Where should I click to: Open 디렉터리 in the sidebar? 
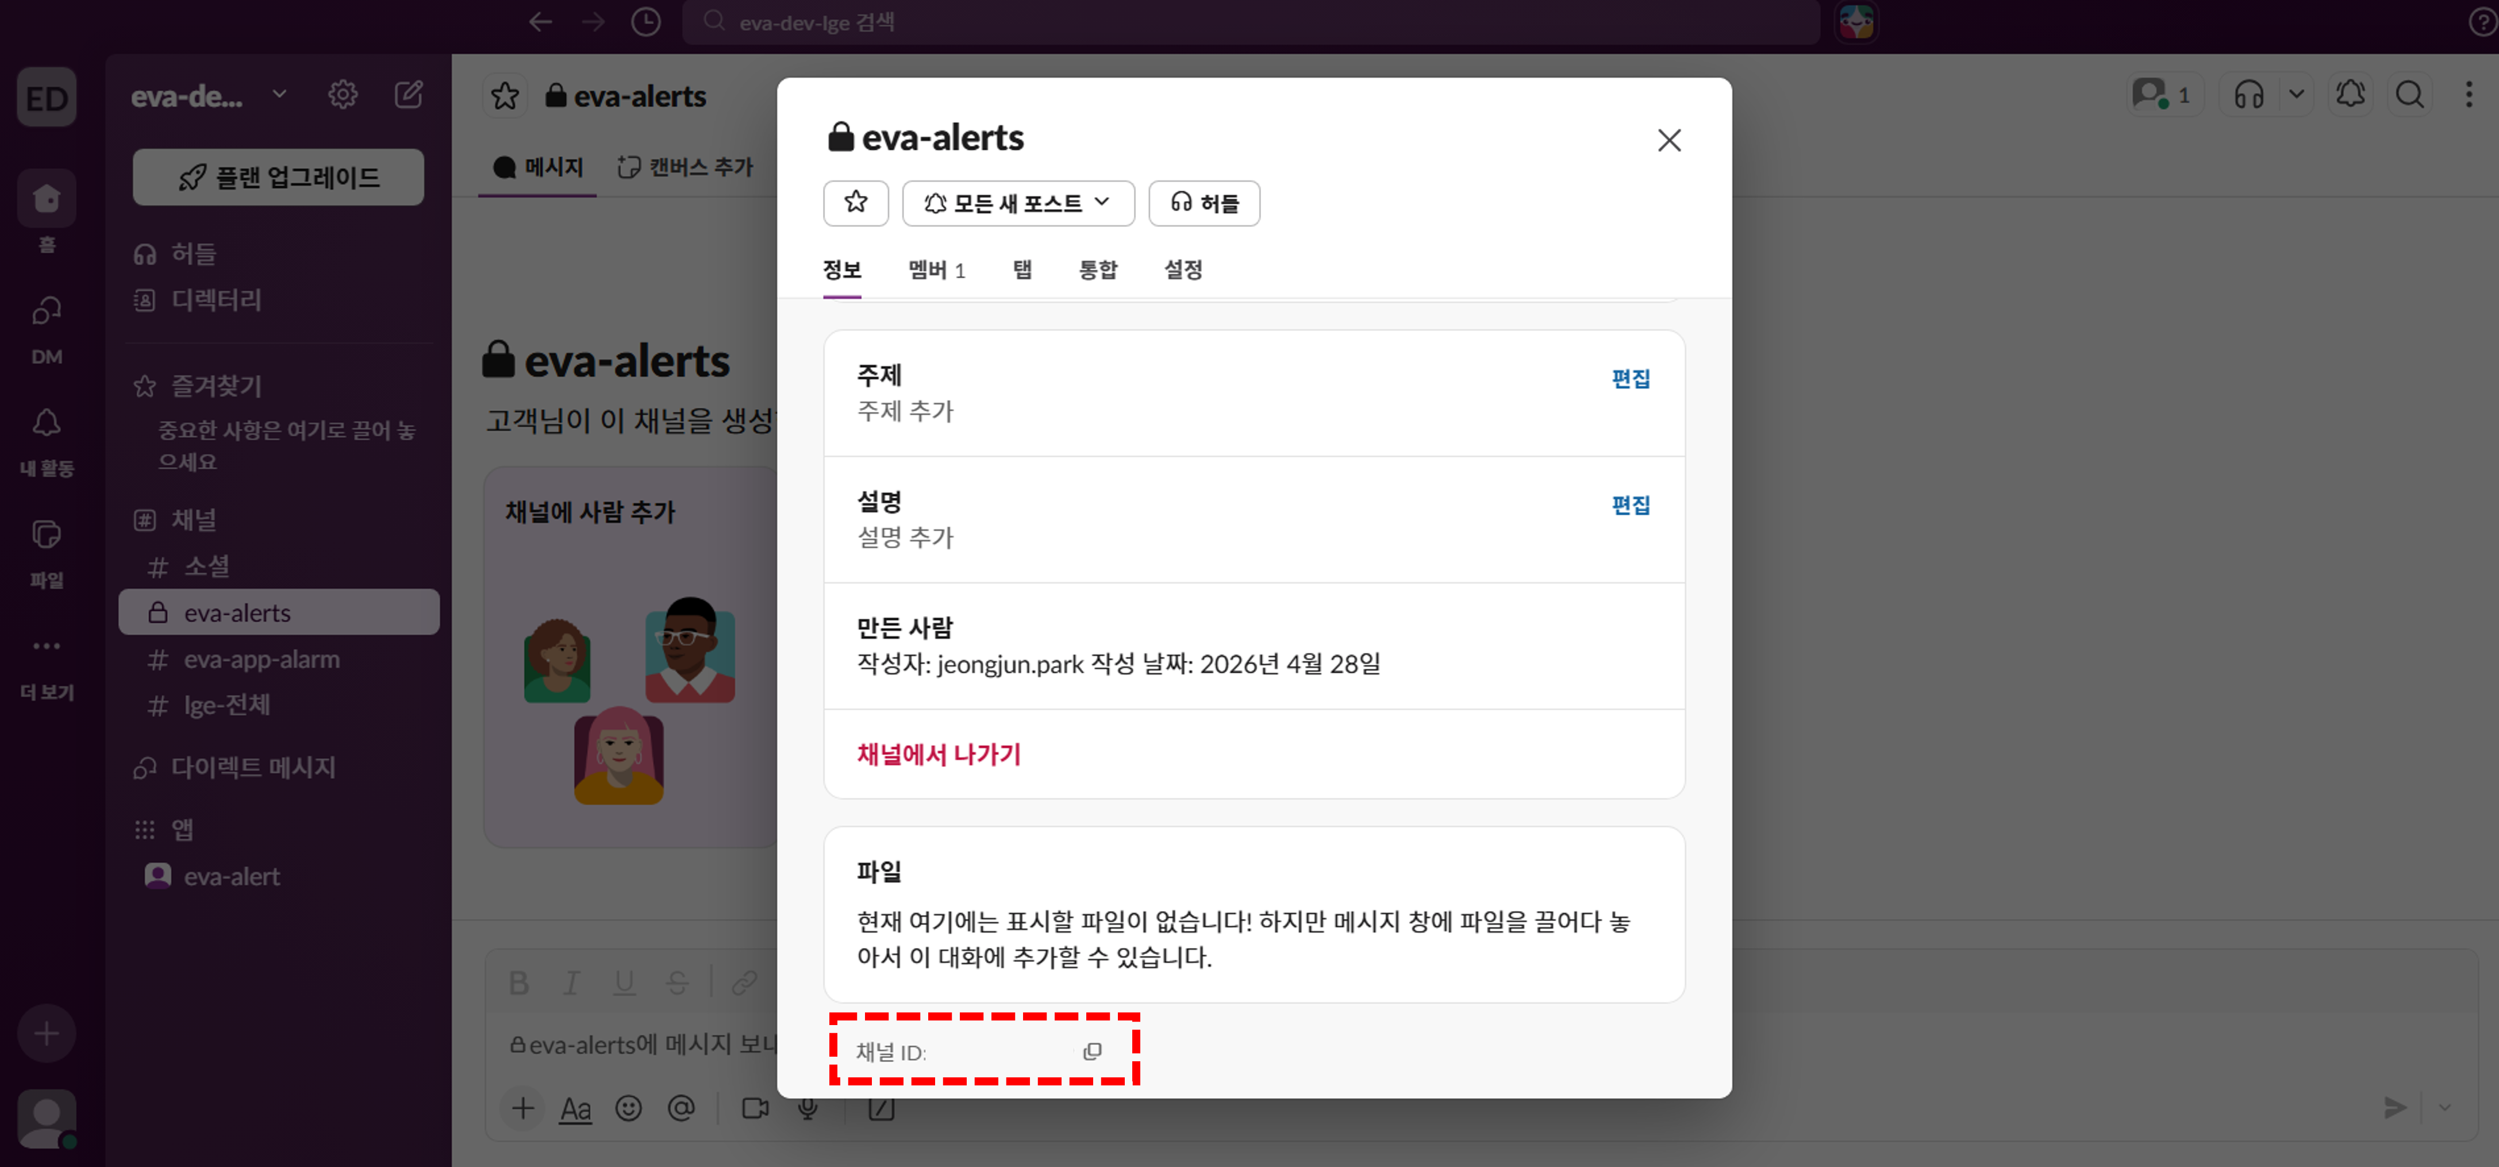click(x=278, y=300)
